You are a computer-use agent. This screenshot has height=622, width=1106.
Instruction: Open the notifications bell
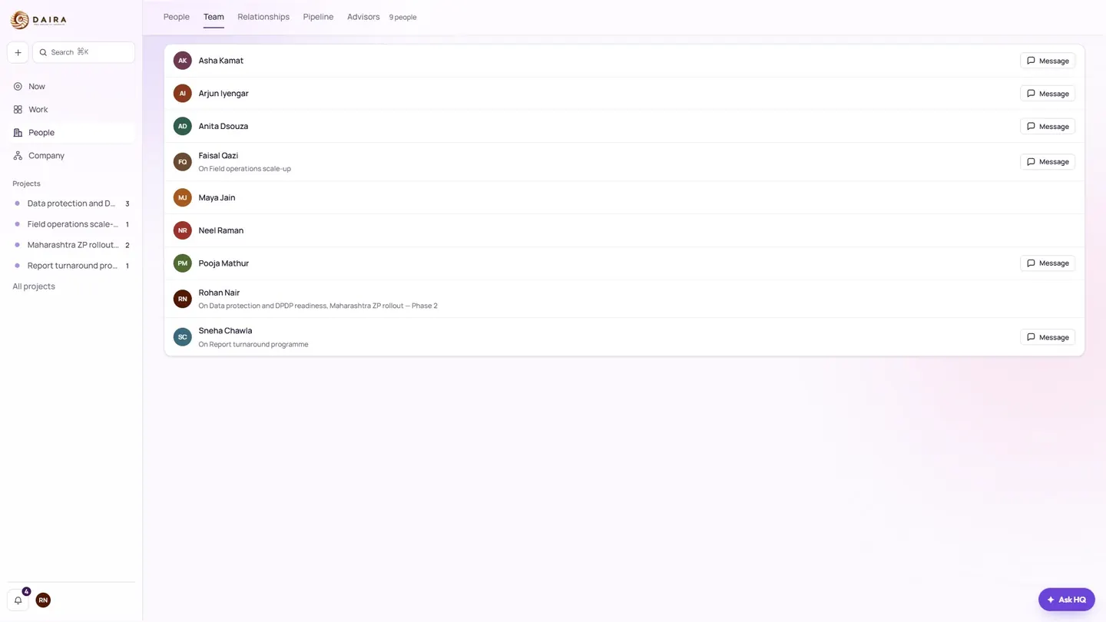click(18, 600)
